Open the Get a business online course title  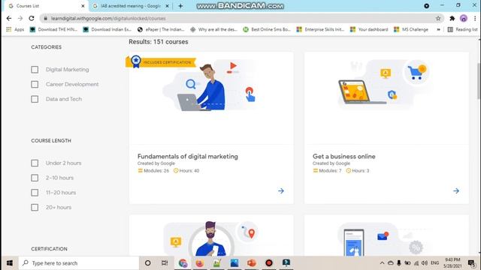pyautogui.click(x=344, y=157)
